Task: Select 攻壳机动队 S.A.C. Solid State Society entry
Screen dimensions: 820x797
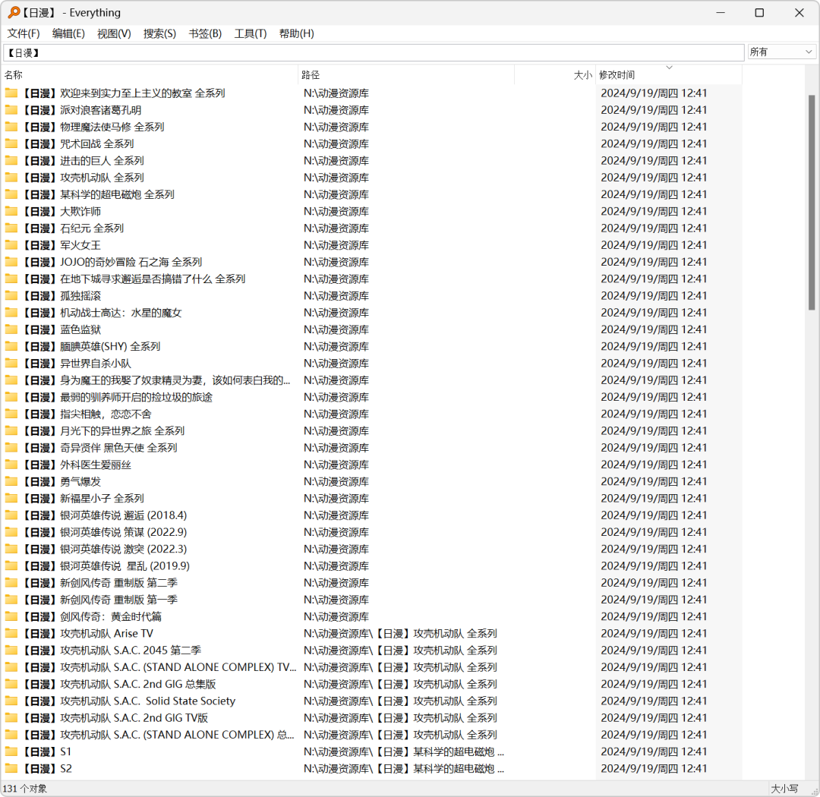Action: pos(128,701)
